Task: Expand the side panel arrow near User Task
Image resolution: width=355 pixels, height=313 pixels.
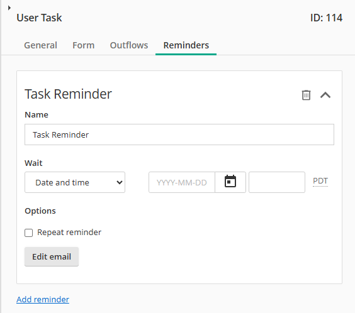Action: [9, 8]
